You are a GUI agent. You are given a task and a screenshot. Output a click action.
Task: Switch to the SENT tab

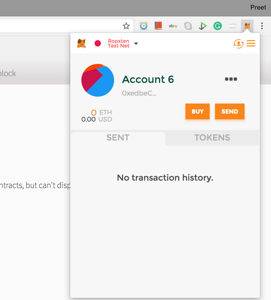click(x=118, y=138)
